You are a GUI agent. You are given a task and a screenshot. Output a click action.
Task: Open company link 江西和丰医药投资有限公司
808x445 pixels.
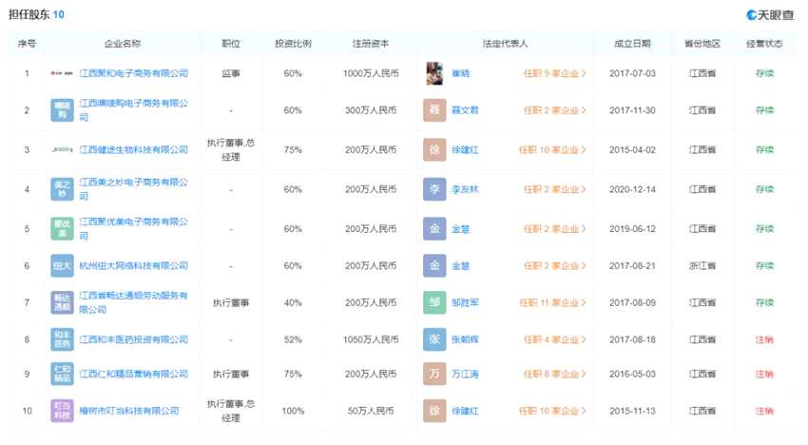coord(133,339)
